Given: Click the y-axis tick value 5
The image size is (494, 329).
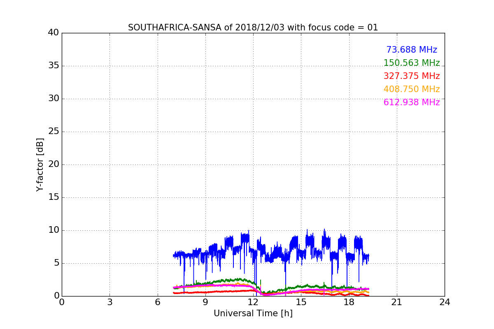Looking at the screenshot, I should (x=56, y=263).
